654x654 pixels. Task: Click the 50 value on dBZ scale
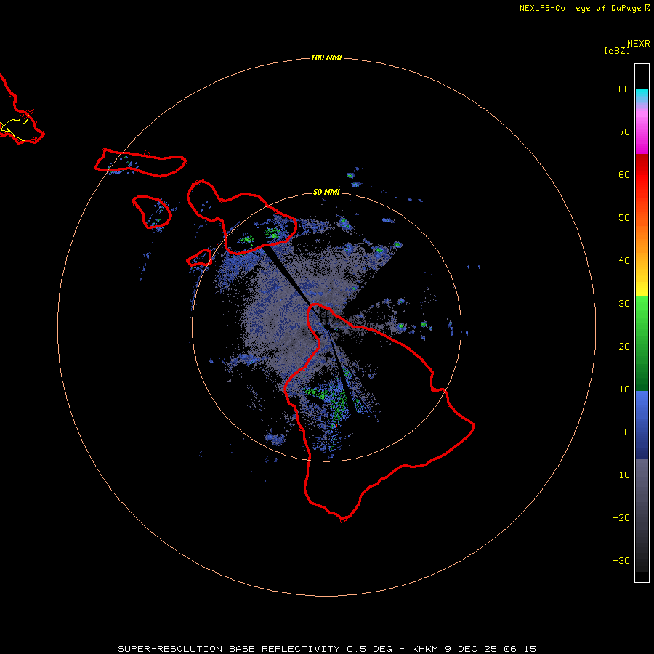point(624,218)
